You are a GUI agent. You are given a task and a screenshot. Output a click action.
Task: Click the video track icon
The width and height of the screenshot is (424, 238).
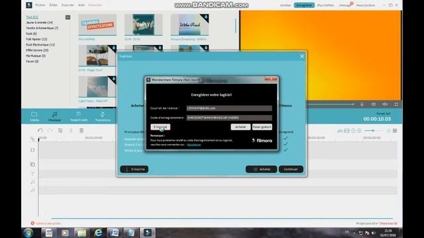pyautogui.click(x=32, y=150)
